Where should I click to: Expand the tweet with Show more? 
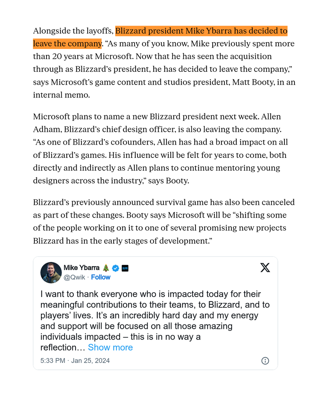pos(110,347)
